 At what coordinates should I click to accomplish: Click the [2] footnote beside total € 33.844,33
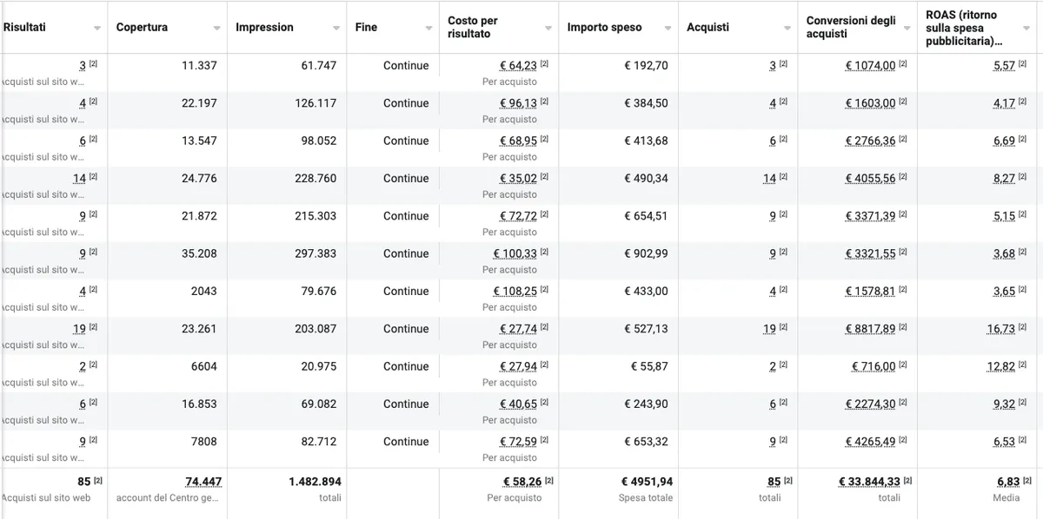pyautogui.click(x=908, y=481)
